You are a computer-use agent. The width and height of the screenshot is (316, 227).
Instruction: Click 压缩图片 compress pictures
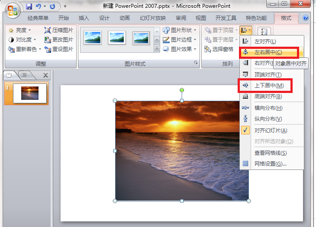pos(58,30)
